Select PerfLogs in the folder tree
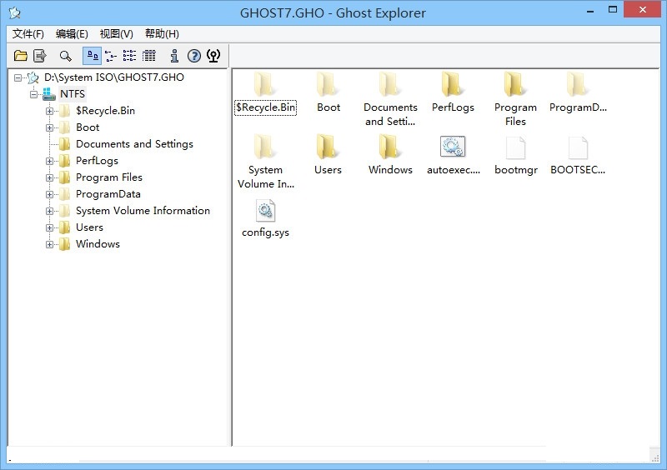 click(97, 161)
